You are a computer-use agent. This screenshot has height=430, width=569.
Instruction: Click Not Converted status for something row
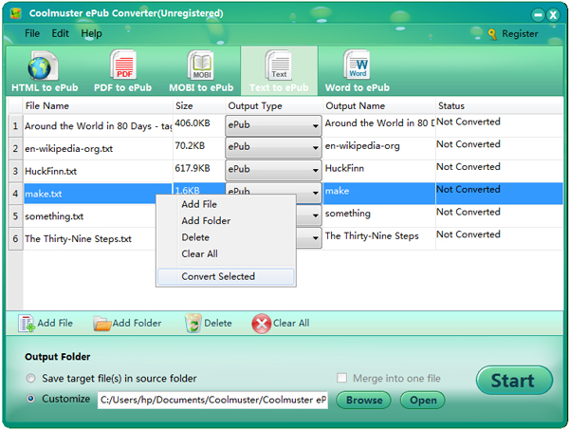point(500,215)
